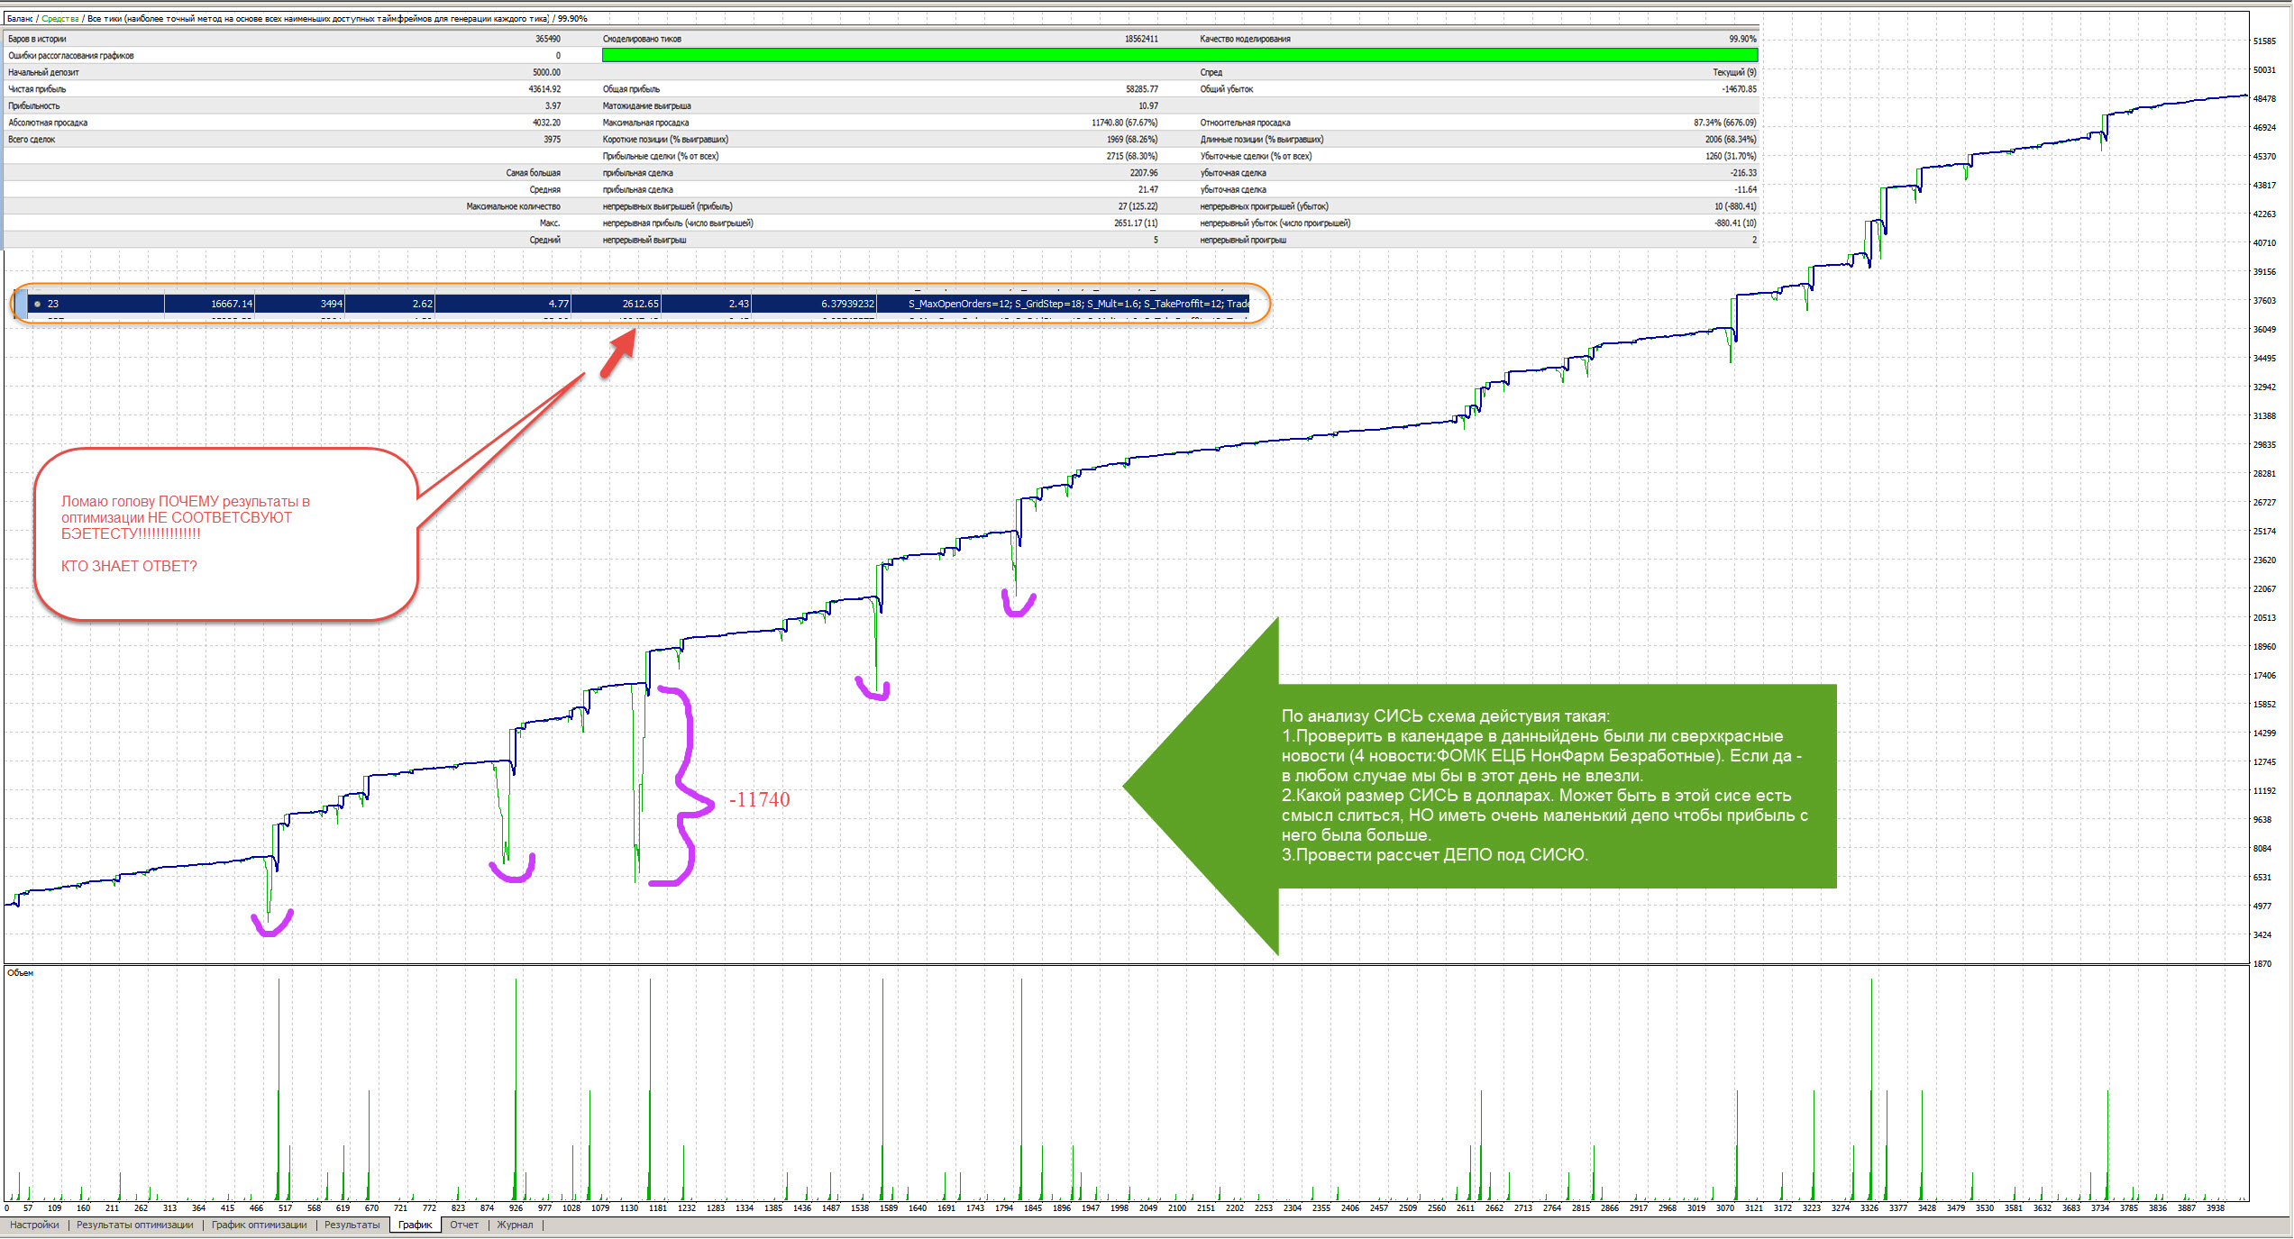Select short positions value 1969 (68.26%)
Screen dimensions: 2294x1239
[1132, 140]
